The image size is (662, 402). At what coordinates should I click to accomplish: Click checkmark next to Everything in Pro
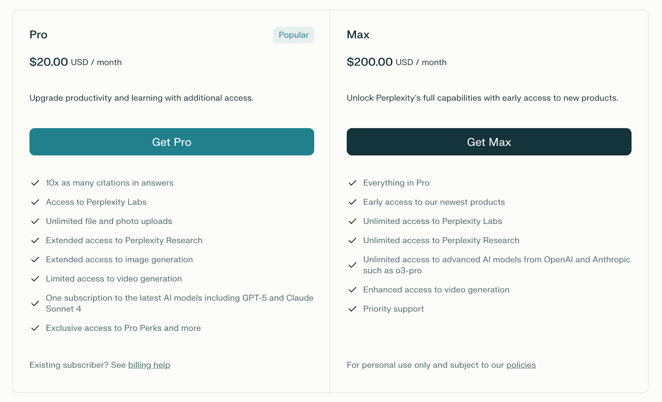coord(353,183)
